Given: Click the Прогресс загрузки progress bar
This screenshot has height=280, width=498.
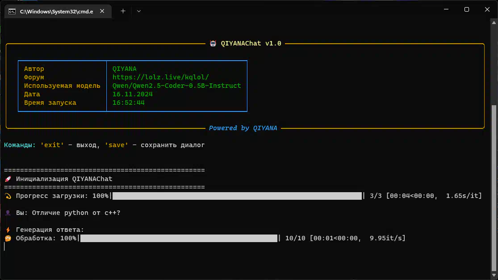Looking at the screenshot, I should click(x=237, y=196).
